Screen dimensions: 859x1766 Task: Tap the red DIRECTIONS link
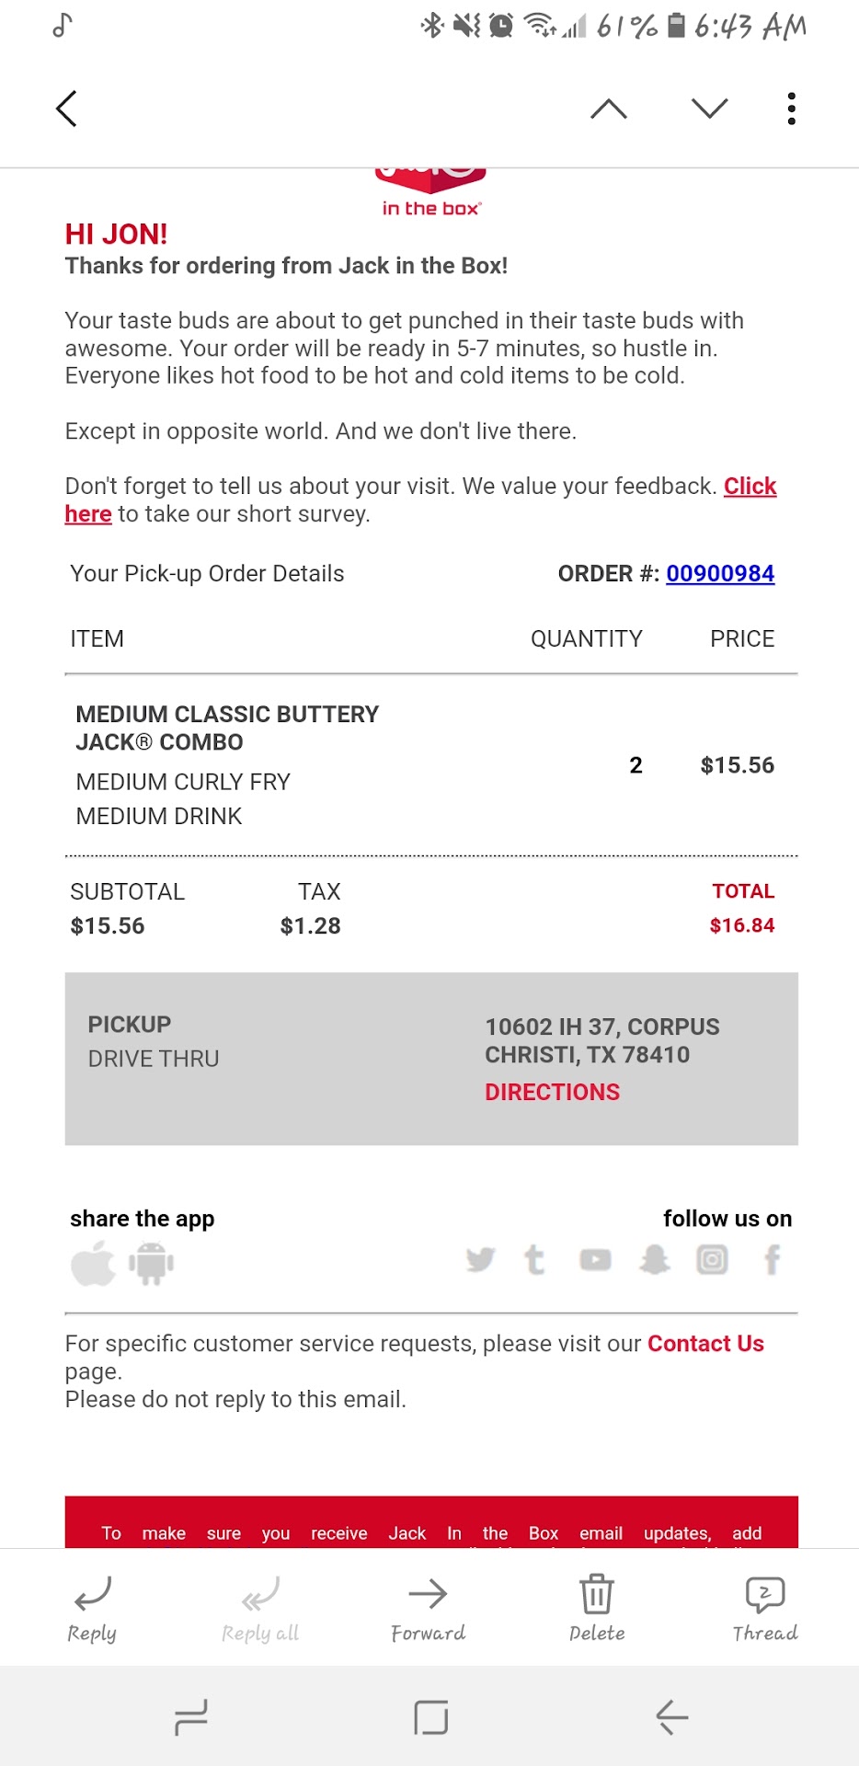[552, 1092]
